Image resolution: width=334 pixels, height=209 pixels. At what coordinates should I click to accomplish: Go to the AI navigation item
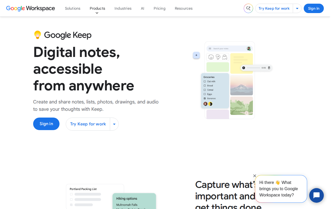[142, 8]
